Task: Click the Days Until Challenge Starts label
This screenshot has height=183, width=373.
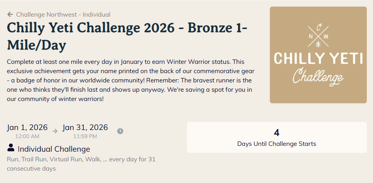Action: point(276,144)
